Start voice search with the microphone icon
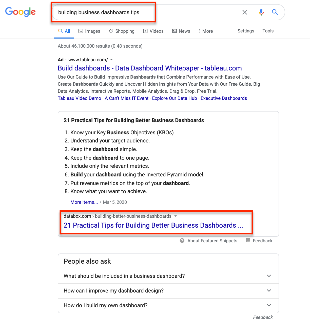Viewport: 310px width, 329px height. tap(261, 12)
